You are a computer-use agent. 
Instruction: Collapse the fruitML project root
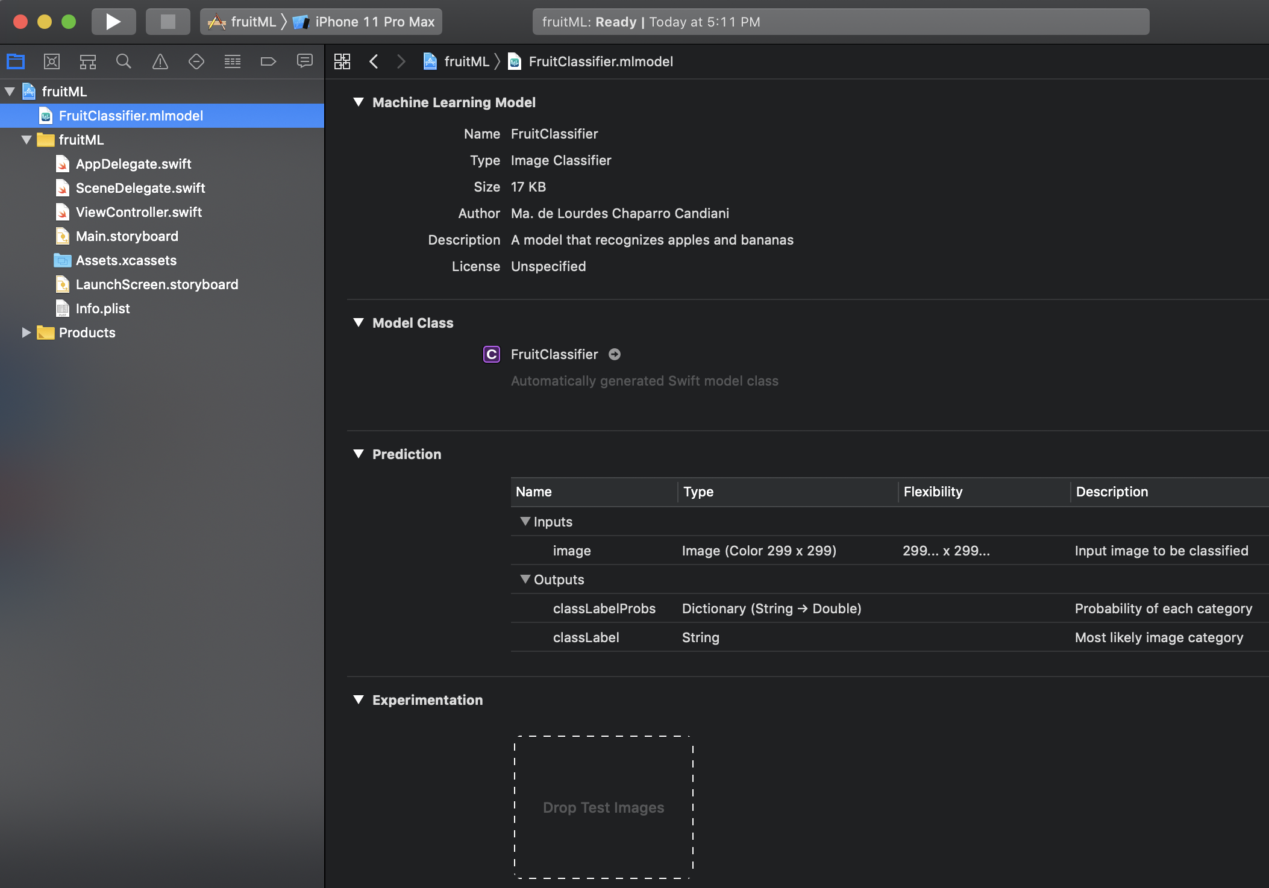pyautogui.click(x=10, y=92)
